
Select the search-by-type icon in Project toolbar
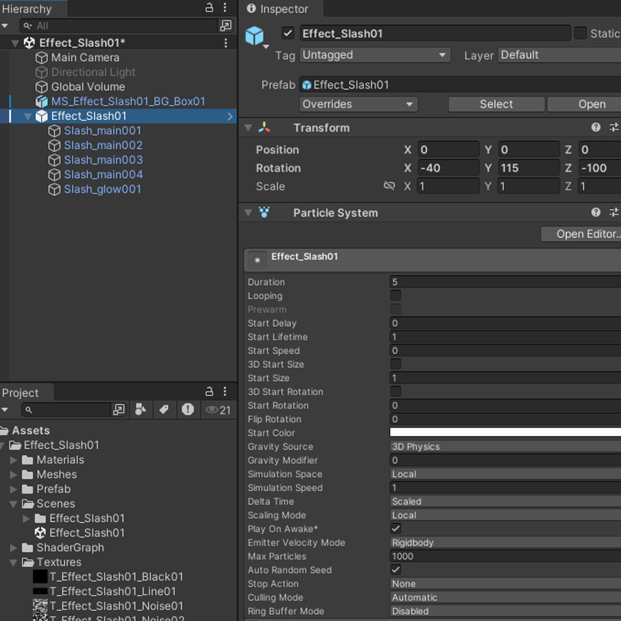tap(141, 410)
